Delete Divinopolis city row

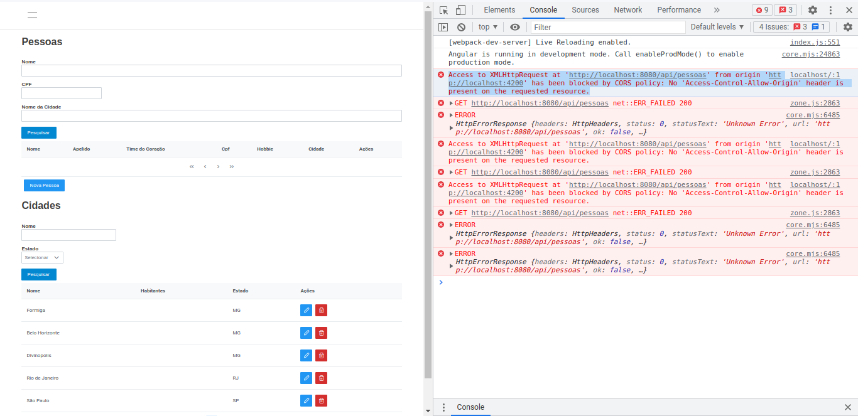coord(321,355)
